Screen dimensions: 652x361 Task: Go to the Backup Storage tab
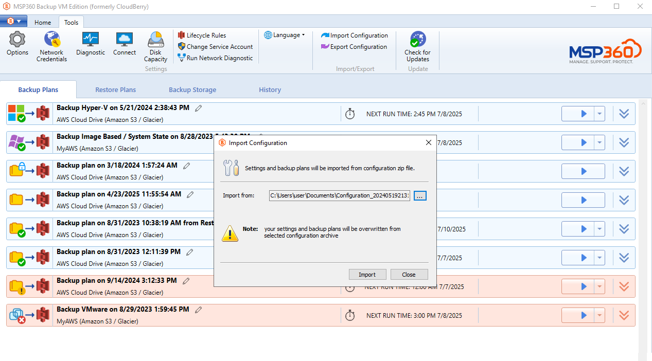coord(192,89)
